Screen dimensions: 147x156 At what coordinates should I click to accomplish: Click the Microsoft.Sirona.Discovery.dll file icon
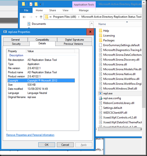(x=101, y=60)
